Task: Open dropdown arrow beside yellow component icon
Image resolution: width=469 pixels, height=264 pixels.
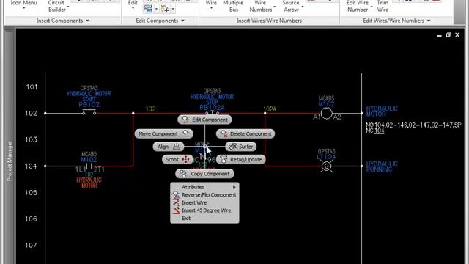Action: click(173, 9)
